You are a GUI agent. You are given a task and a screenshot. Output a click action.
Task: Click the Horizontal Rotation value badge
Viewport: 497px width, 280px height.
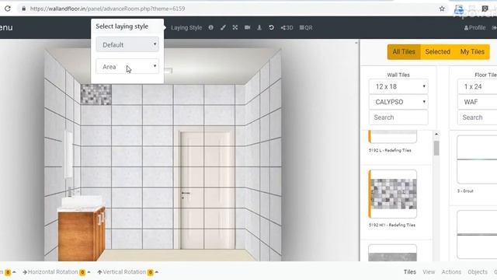(x=82, y=272)
